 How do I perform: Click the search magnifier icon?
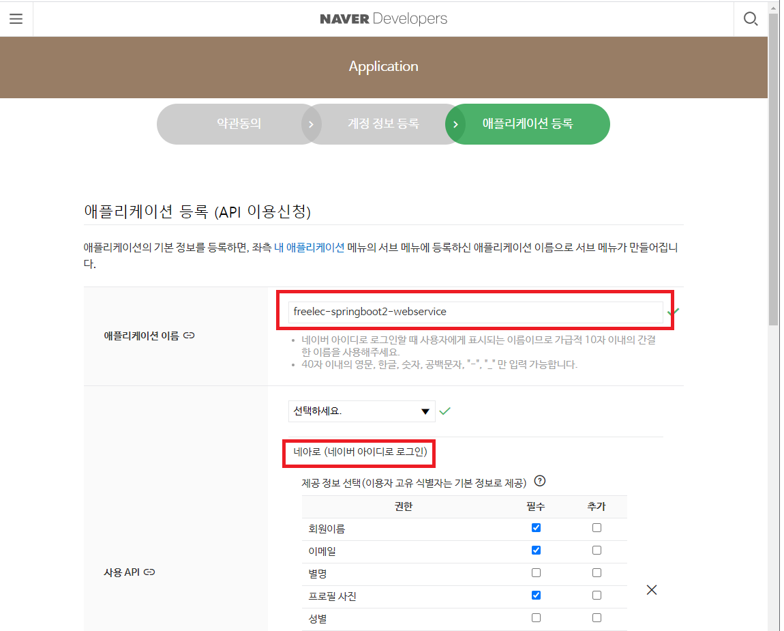click(751, 18)
